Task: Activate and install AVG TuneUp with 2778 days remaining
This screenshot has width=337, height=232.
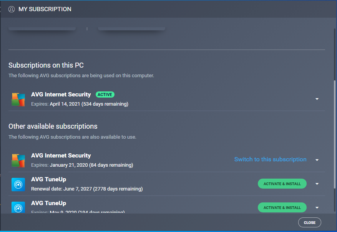Action: 282,184
